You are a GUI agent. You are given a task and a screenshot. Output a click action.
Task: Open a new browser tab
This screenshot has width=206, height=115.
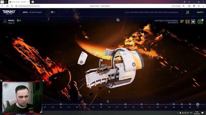[x=33, y=2]
